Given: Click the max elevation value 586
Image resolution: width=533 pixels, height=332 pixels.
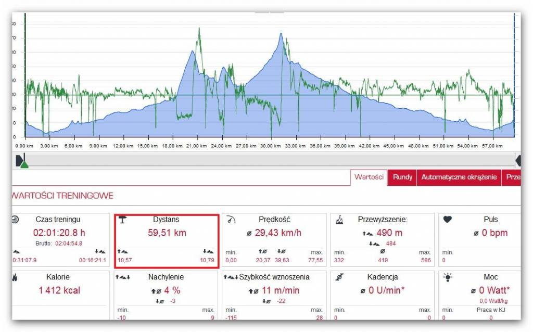Looking at the screenshot, I should pyautogui.click(x=426, y=260).
